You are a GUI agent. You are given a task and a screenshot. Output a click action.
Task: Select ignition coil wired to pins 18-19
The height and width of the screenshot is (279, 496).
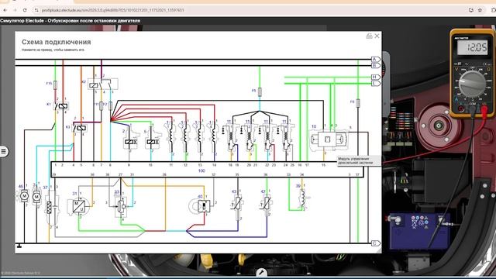(x=231, y=137)
